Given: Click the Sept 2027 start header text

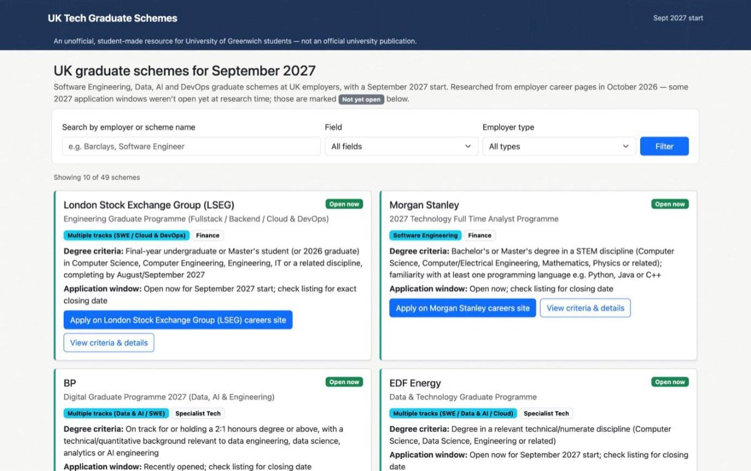Looking at the screenshot, I should click(678, 18).
